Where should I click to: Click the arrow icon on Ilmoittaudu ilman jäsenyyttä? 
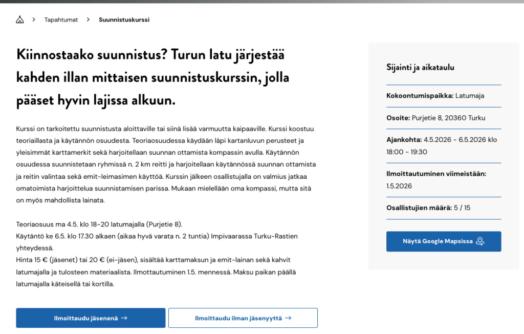click(x=288, y=318)
